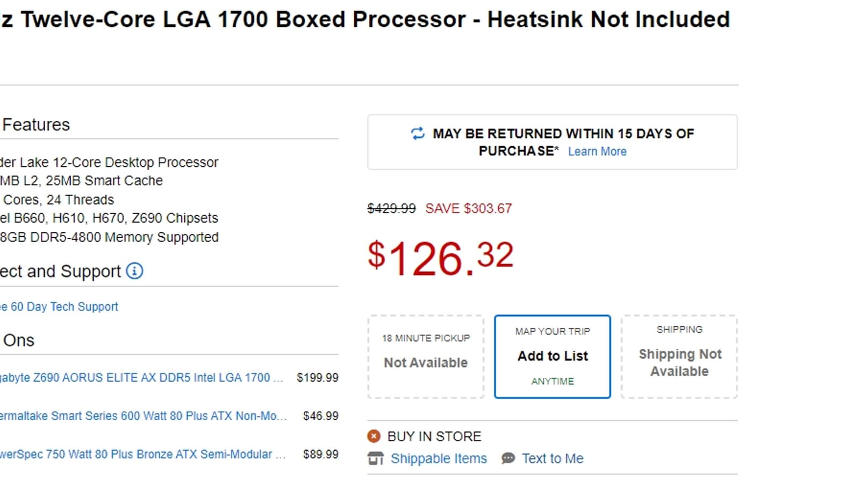Open the PowerSpec 750 Watt Bronze add-on
The width and height of the screenshot is (860, 483).
[142, 455]
